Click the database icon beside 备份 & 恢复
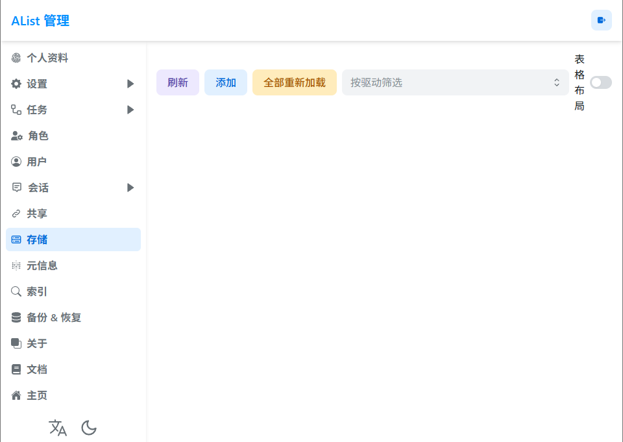The image size is (623, 442). [x=16, y=317]
